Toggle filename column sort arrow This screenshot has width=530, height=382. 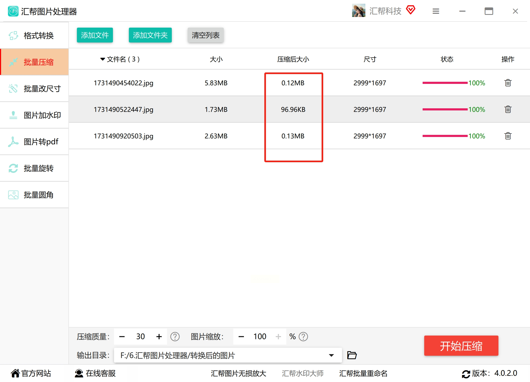103,59
